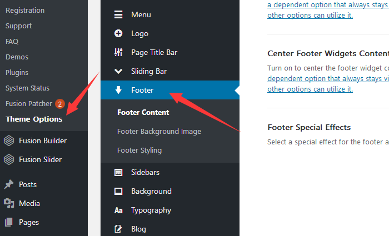389x236 pixels.
Task: Select the Footer Styling subsection
Action: point(139,150)
